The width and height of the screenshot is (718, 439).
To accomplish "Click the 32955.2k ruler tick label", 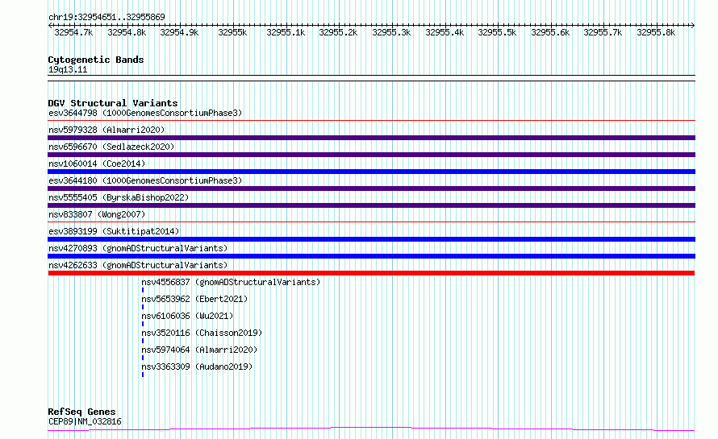I will click(x=338, y=32).
